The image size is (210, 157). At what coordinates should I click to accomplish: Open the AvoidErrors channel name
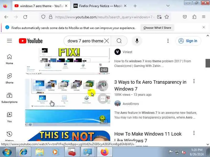pos(130,104)
